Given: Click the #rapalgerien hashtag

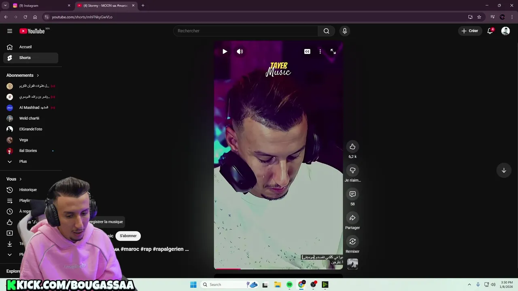Looking at the screenshot, I should point(168,249).
